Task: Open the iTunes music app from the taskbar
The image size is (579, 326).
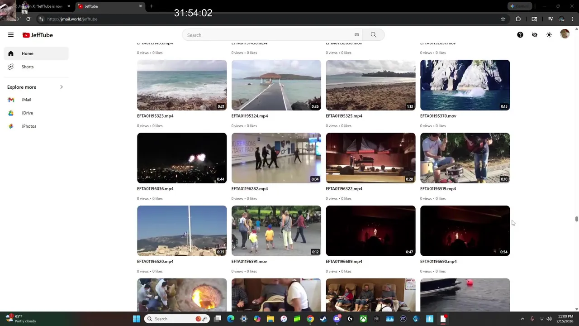Action: [x=284, y=319]
